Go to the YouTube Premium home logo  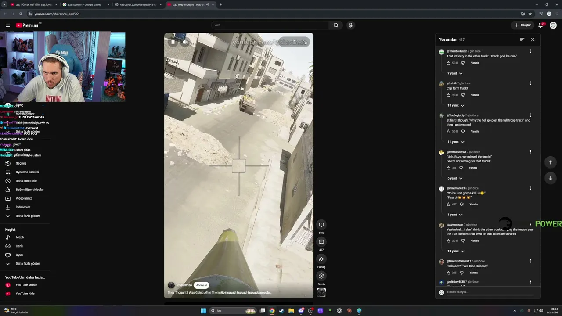pos(28,25)
